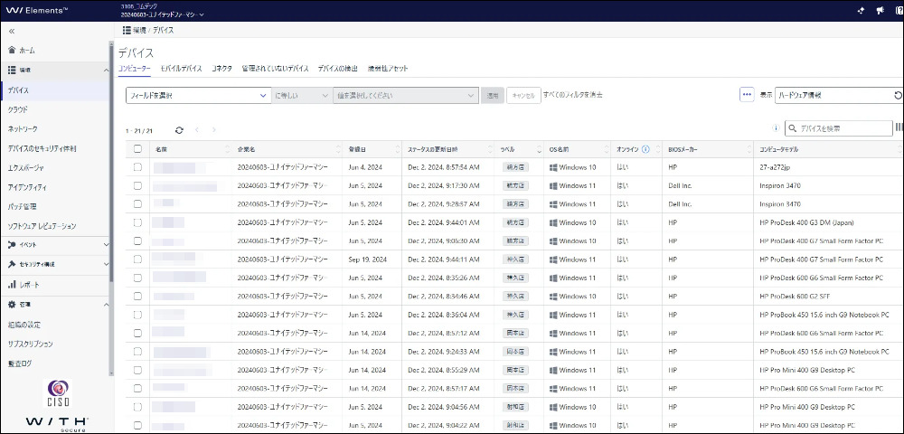904x434 pixels.
Task: Check the row updated at 8:57:54 AM
Action: coord(137,167)
